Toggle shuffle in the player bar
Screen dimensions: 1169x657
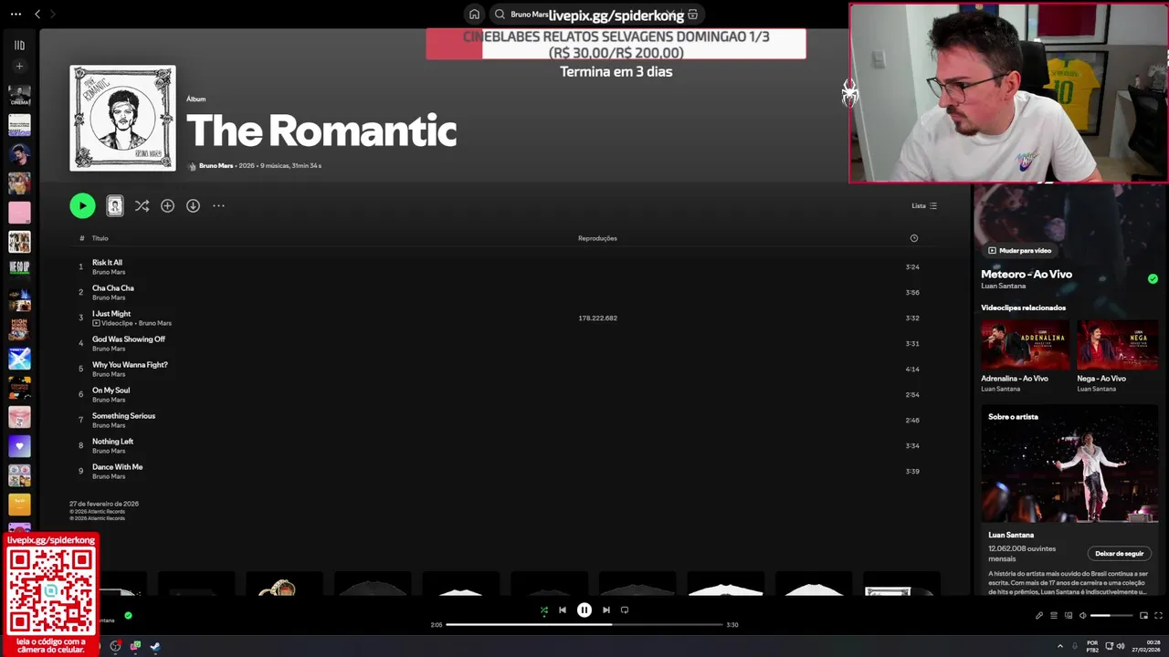(544, 610)
